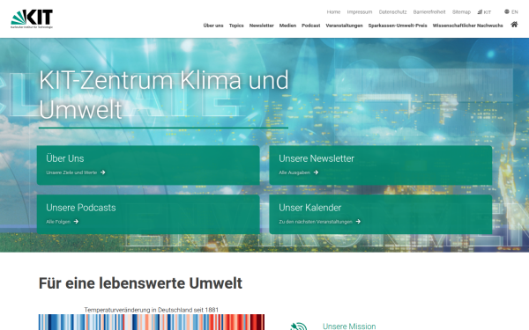The height and width of the screenshot is (330, 529).
Task: Click arrow beside Zu den nächsten Veranstaltungen
Action: pos(358,221)
